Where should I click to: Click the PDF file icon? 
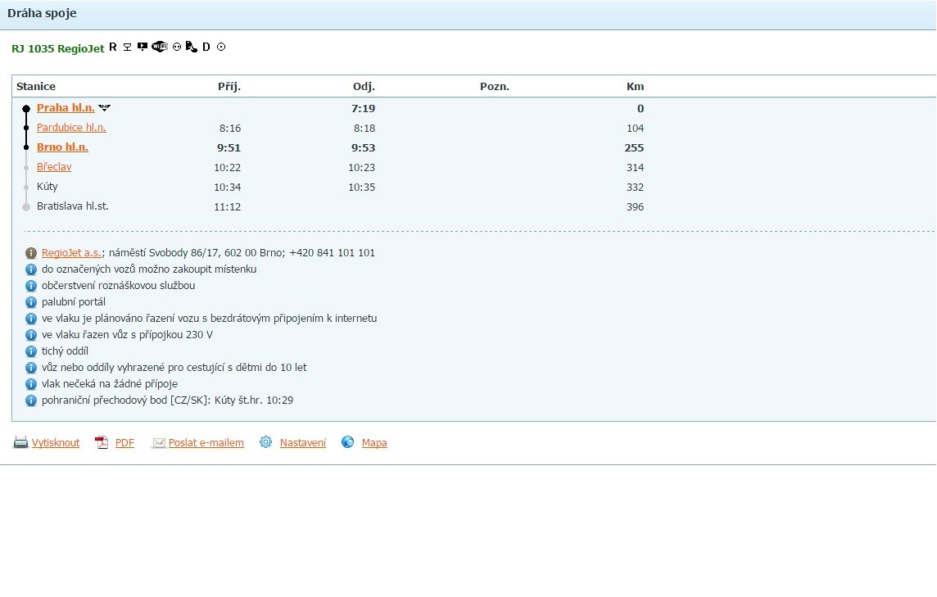click(102, 443)
